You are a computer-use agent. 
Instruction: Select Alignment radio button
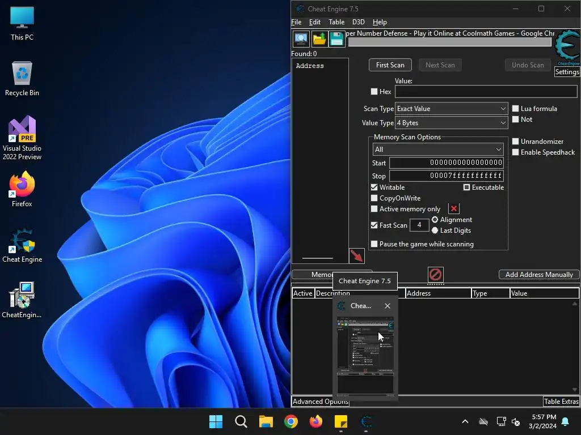click(x=435, y=219)
